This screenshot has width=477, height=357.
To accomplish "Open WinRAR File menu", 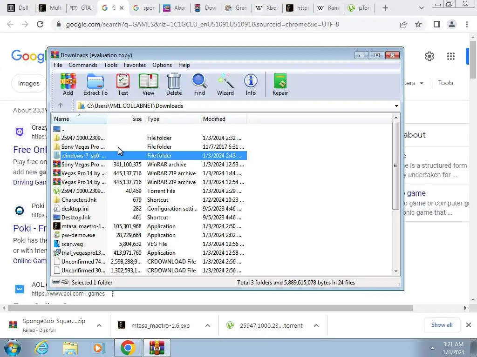I will (58, 65).
